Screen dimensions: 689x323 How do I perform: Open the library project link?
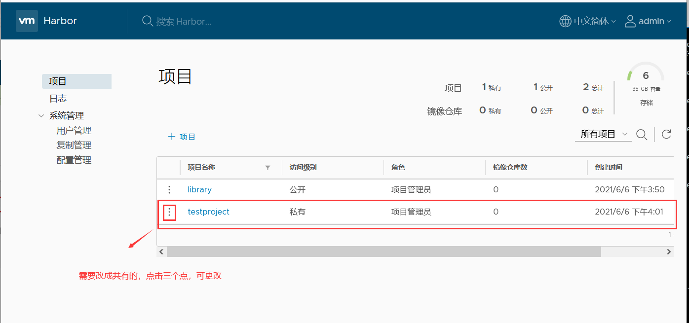pyautogui.click(x=199, y=189)
